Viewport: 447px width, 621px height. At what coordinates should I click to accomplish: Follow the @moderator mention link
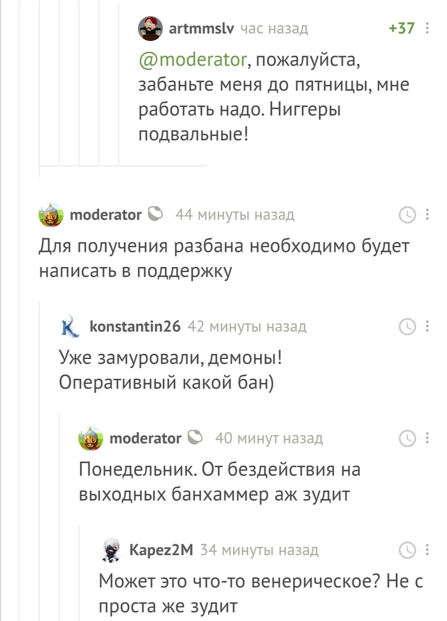(192, 61)
